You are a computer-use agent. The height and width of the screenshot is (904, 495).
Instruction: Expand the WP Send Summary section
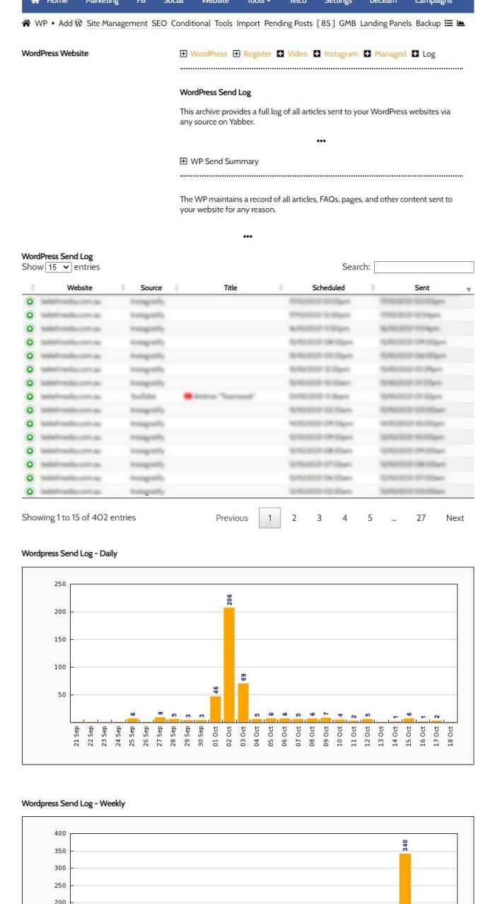click(184, 161)
